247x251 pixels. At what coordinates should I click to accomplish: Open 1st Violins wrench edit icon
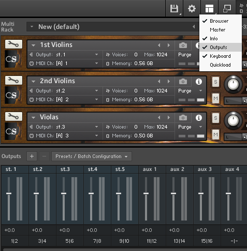13,44
